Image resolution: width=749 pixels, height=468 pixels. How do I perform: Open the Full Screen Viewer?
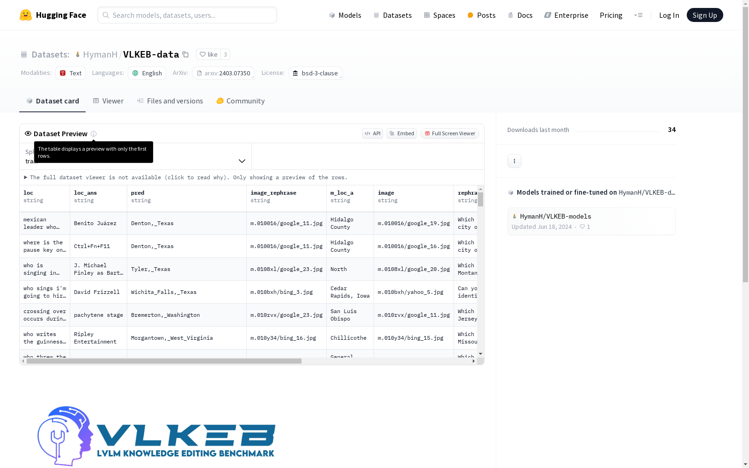(x=450, y=133)
